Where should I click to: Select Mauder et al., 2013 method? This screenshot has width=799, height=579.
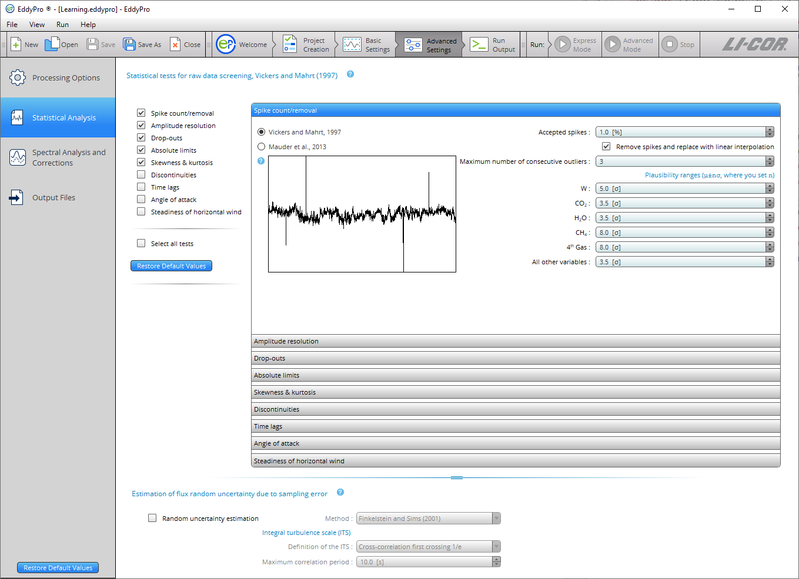pyautogui.click(x=262, y=147)
